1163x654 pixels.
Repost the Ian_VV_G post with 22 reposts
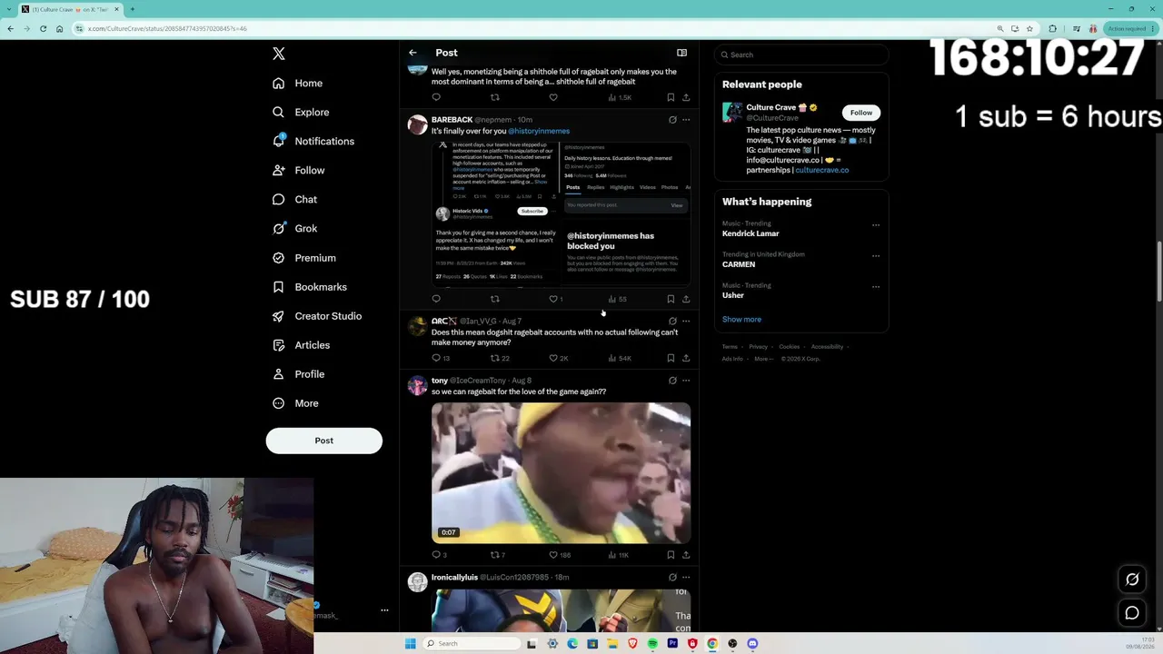[495, 358]
